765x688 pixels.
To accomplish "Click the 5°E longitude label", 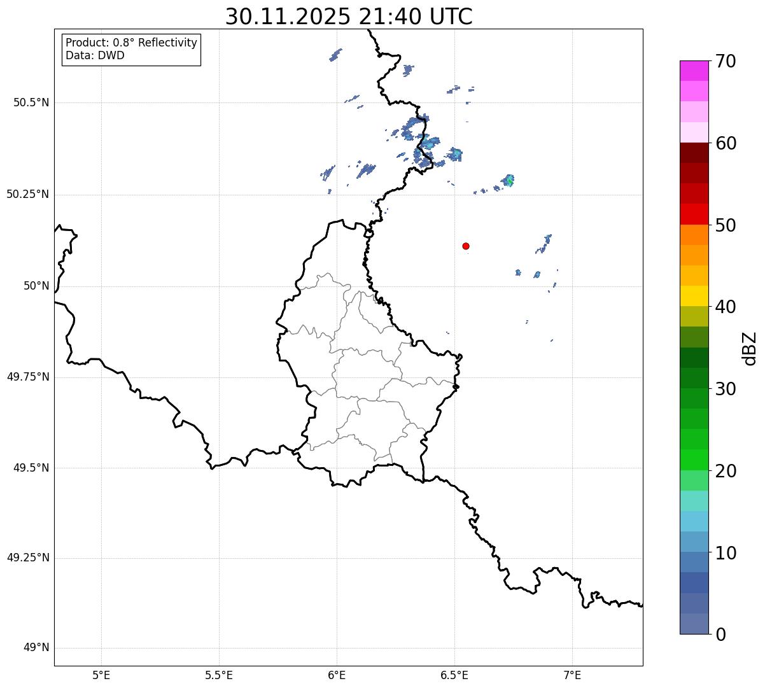I will click(101, 675).
